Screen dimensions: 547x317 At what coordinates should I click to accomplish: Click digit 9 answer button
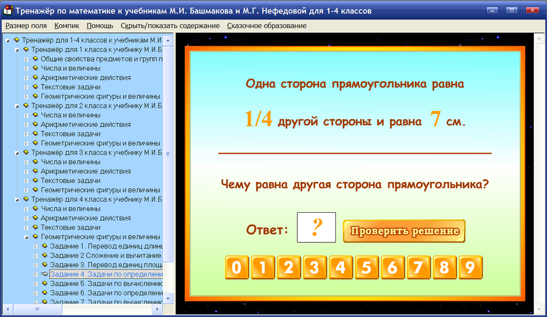(x=471, y=267)
